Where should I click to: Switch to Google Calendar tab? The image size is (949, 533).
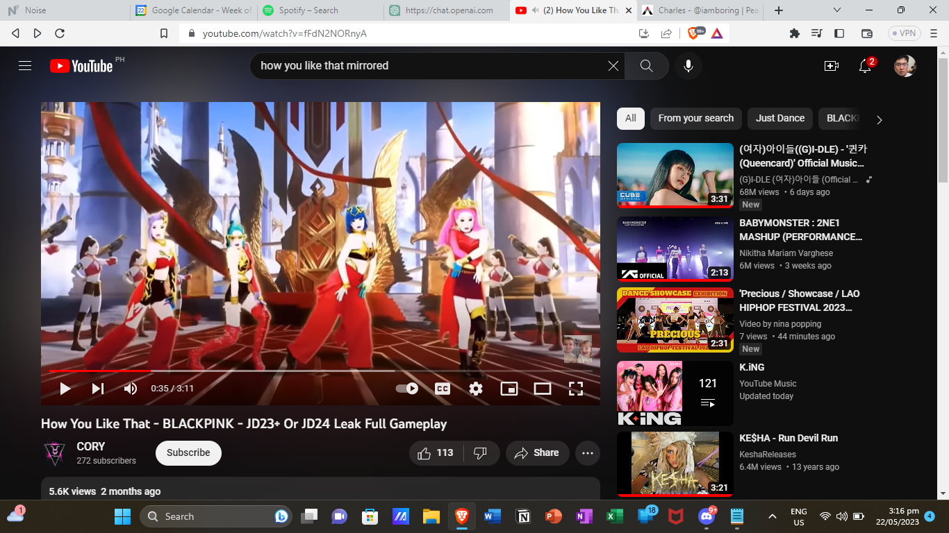[193, 10]
